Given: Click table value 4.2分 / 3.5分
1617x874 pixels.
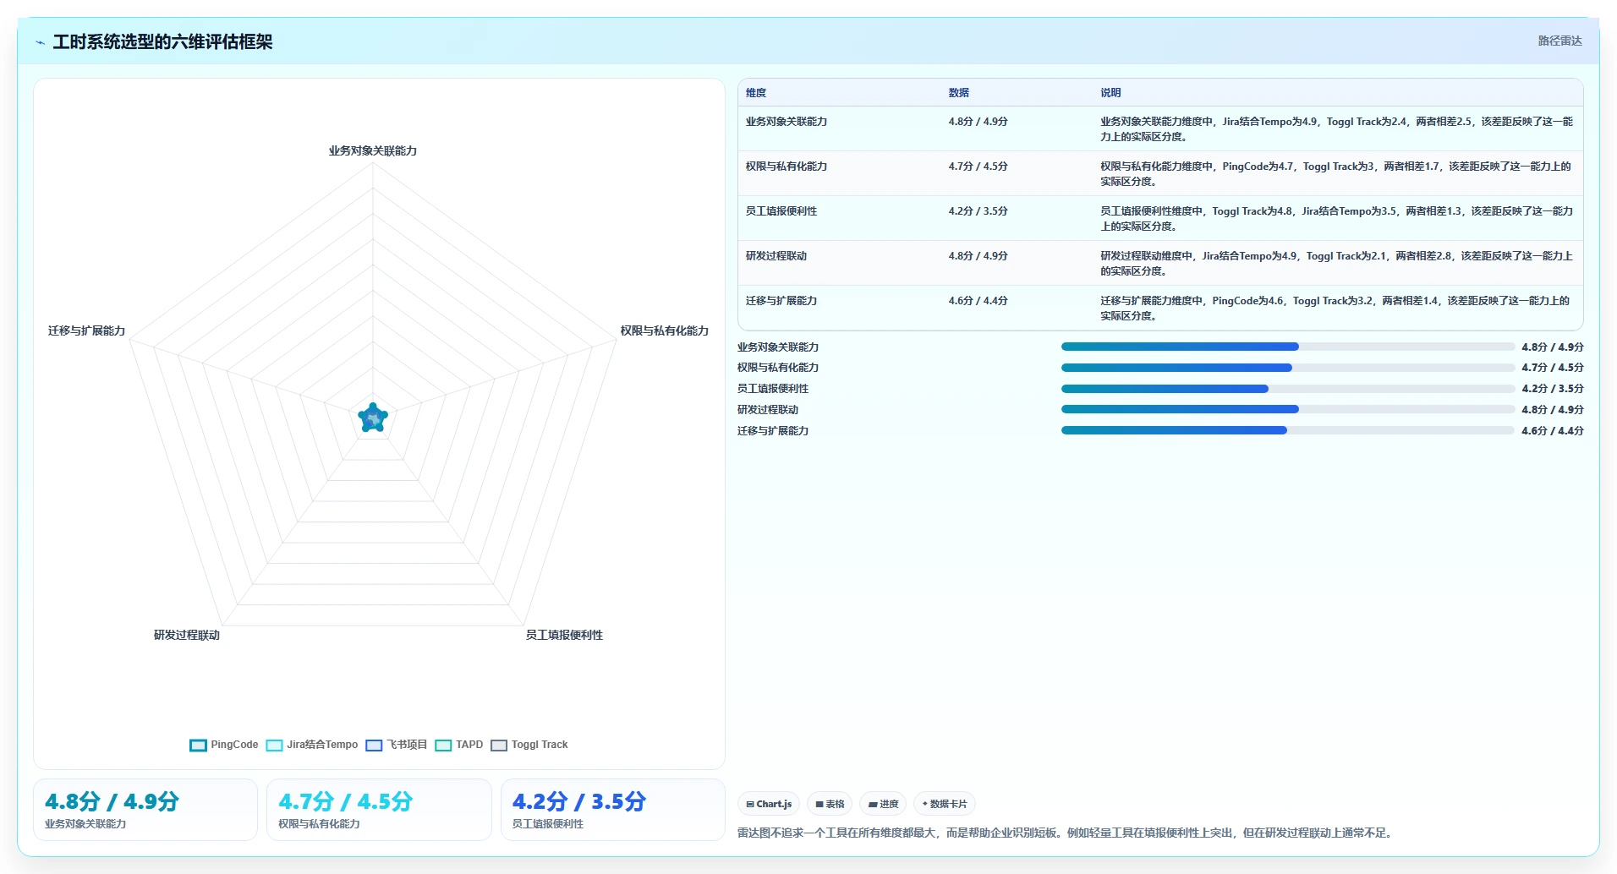Looking at the screenshot, I should [x=978, y=211].
